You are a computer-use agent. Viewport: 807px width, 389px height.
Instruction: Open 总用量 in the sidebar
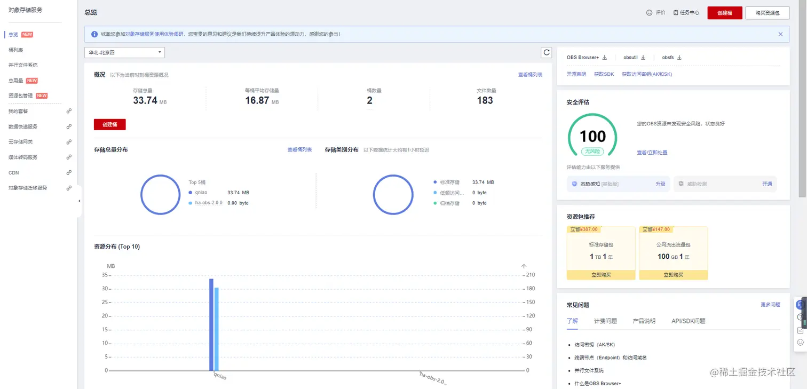tap(15, 81)
